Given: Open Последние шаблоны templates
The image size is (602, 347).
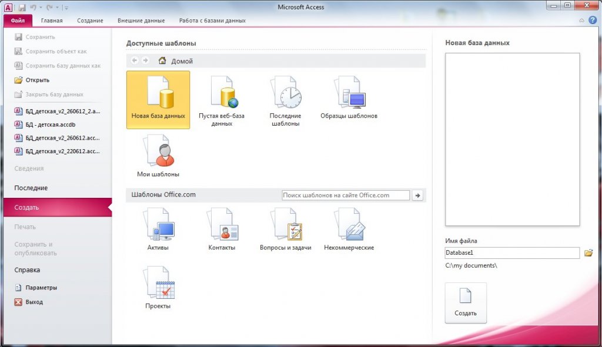Looking at the screenshot, I should [285, 100].
